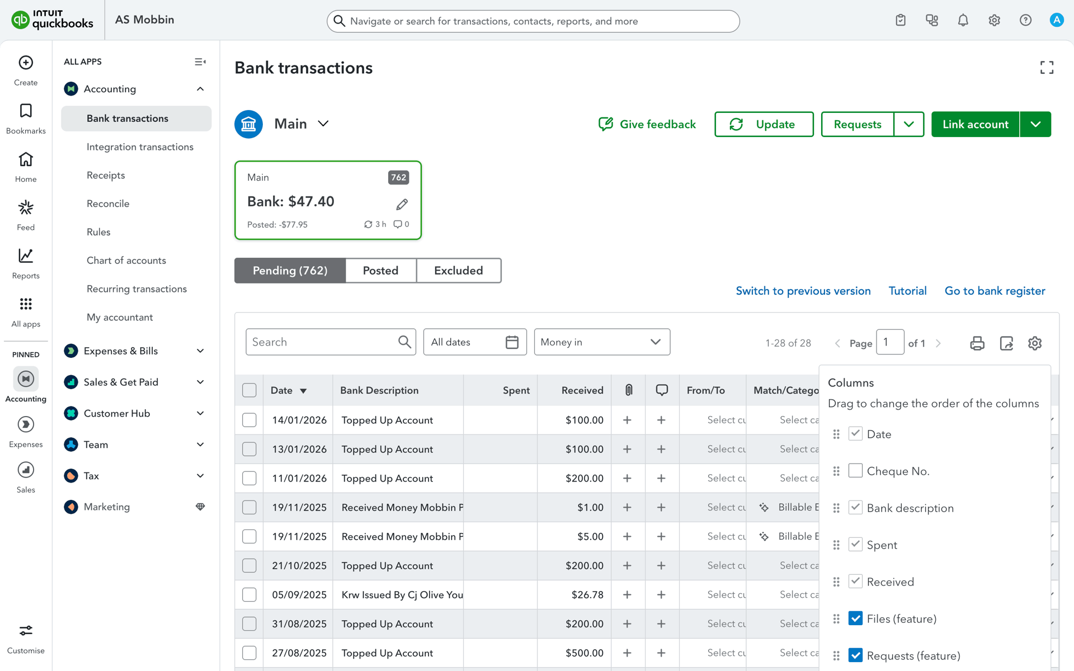Screen dimensions: 1074x671
Task: Expand Customer Hub section
Action: pyautogui.click(x=200, y=413)
